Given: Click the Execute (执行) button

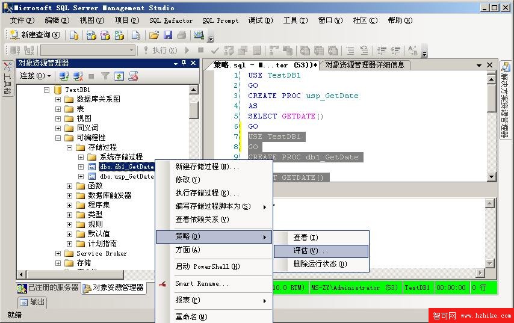Looking at the screenshot, I should click(161, 51).
